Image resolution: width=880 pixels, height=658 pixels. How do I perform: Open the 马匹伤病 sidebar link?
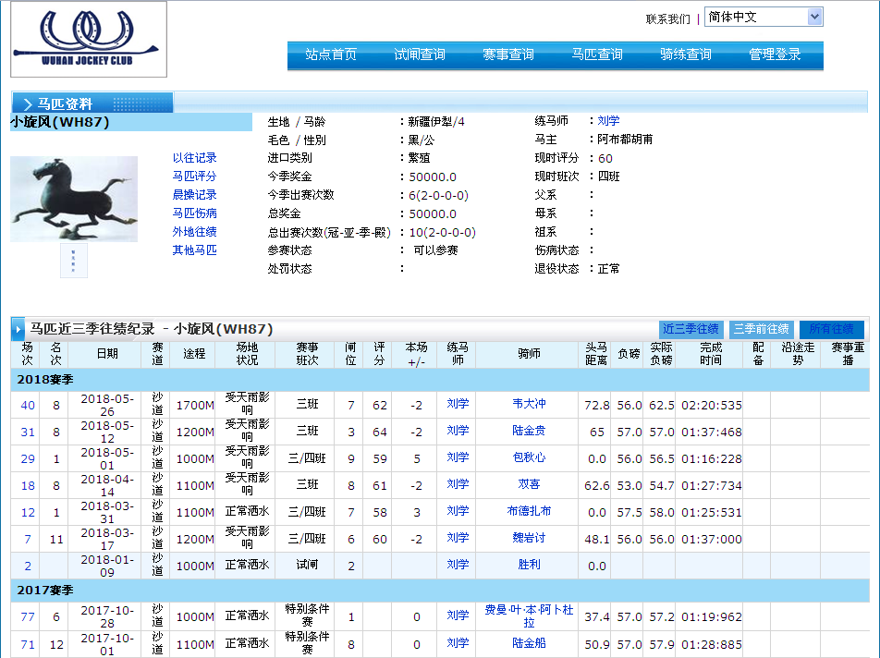coord(194,213)
